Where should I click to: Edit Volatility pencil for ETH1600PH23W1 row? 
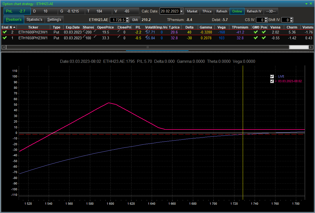point(147,31)
